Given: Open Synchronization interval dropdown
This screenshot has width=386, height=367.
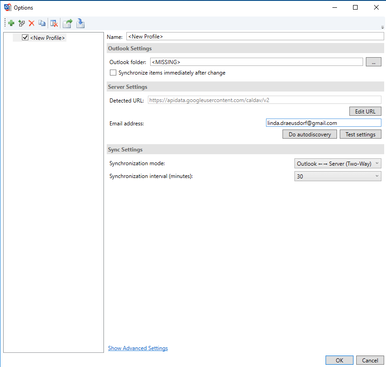Looking at the screenshot, I should click(x=338, y=176).
